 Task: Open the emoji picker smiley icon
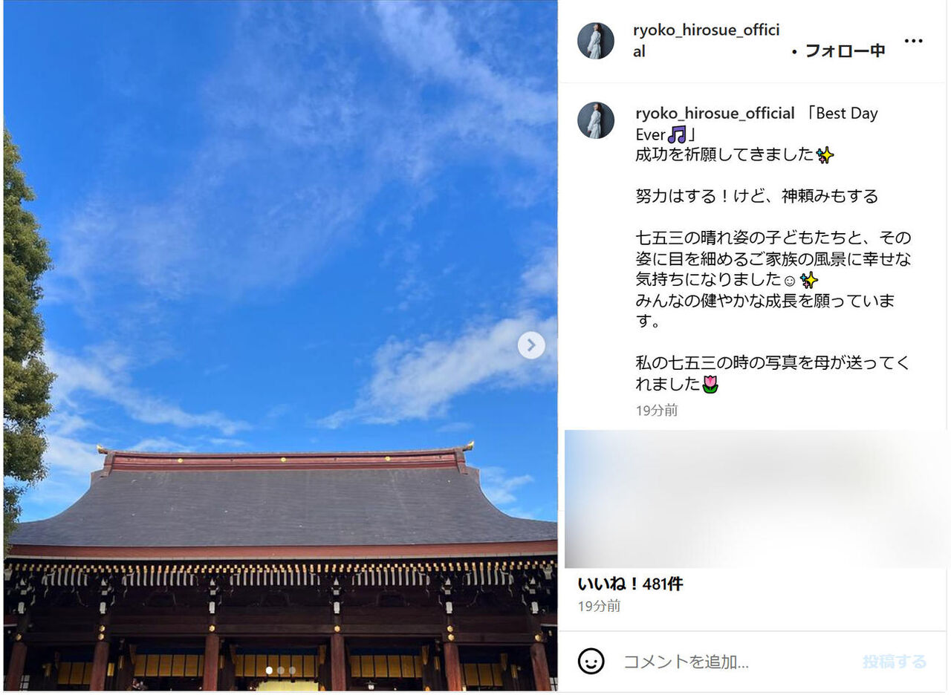pyautogui.click(x=591, y=661)
